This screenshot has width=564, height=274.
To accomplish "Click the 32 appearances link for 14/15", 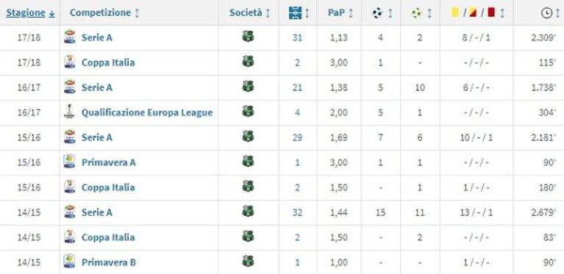I will (297, 212).
